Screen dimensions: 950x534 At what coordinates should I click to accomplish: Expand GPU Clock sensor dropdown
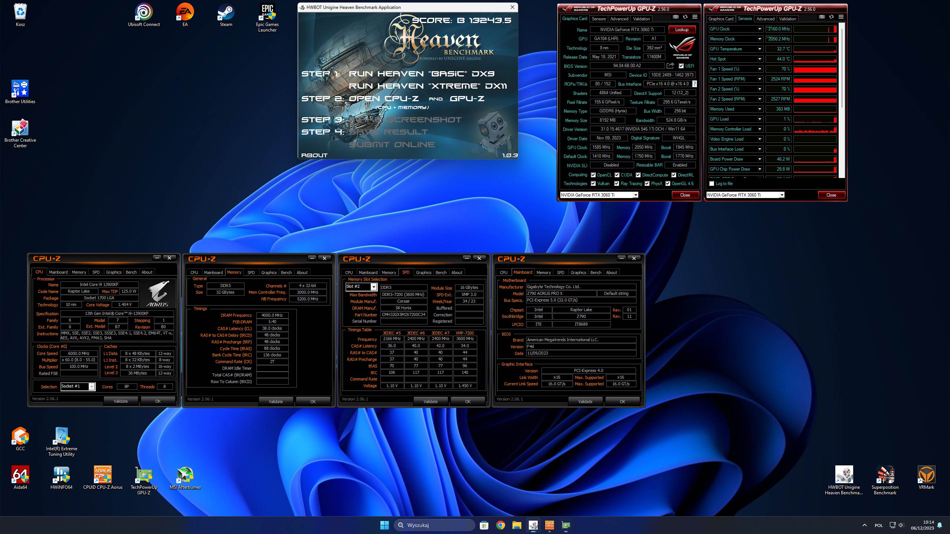[x=760, y=29]
